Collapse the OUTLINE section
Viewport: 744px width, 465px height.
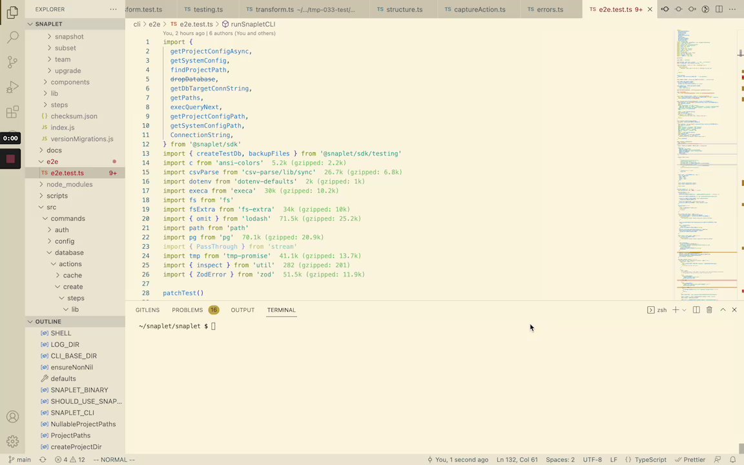click(x=75, y=321)
